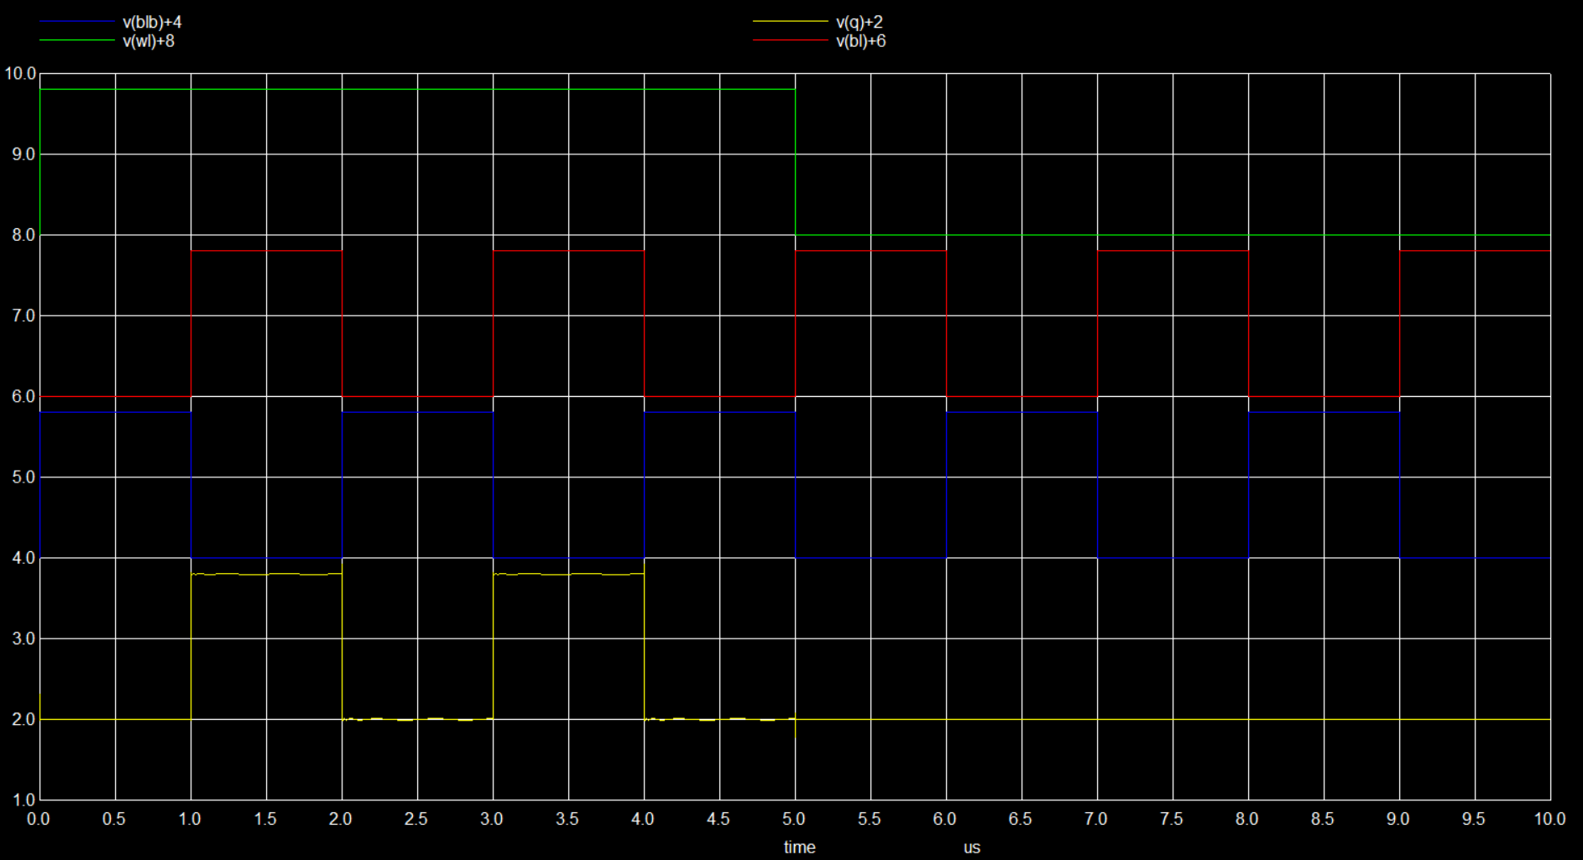Click the 'us' axis unit label
The height and width of the screenshot is (860, 1583).
tap(972, 847)
